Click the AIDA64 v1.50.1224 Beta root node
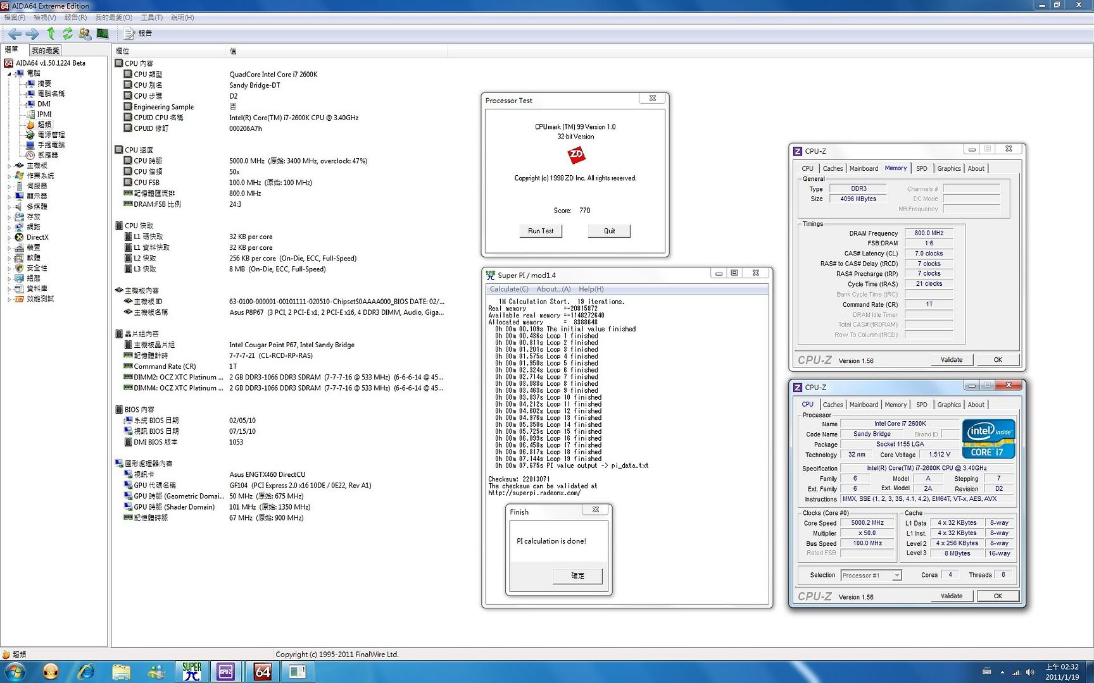 click(51, 63)
